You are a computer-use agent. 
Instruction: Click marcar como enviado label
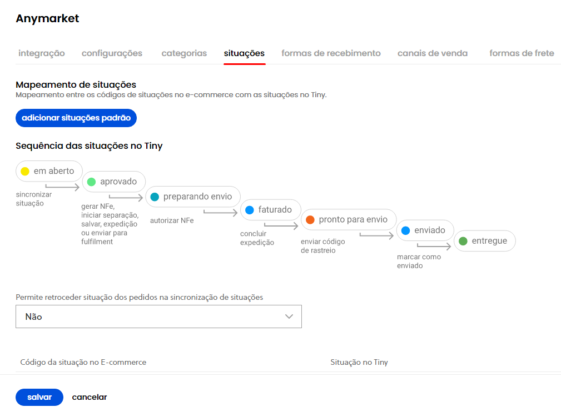coord(419,261)
